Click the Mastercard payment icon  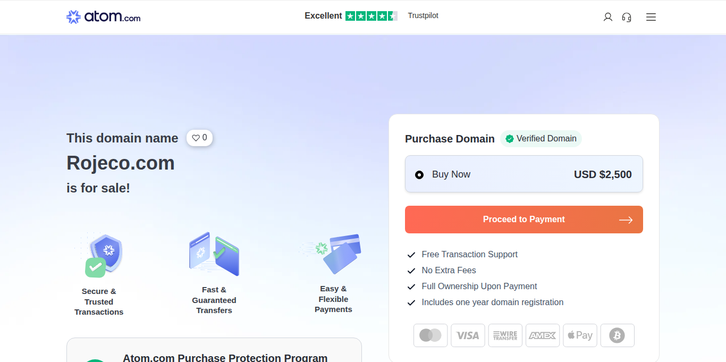pyautogui.click(x=430, y=335)
